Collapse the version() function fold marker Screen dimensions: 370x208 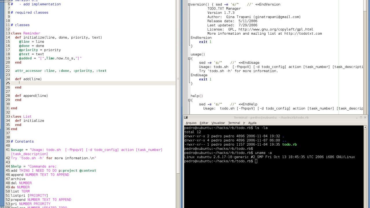pyautogui.click(x=189, y=5)
